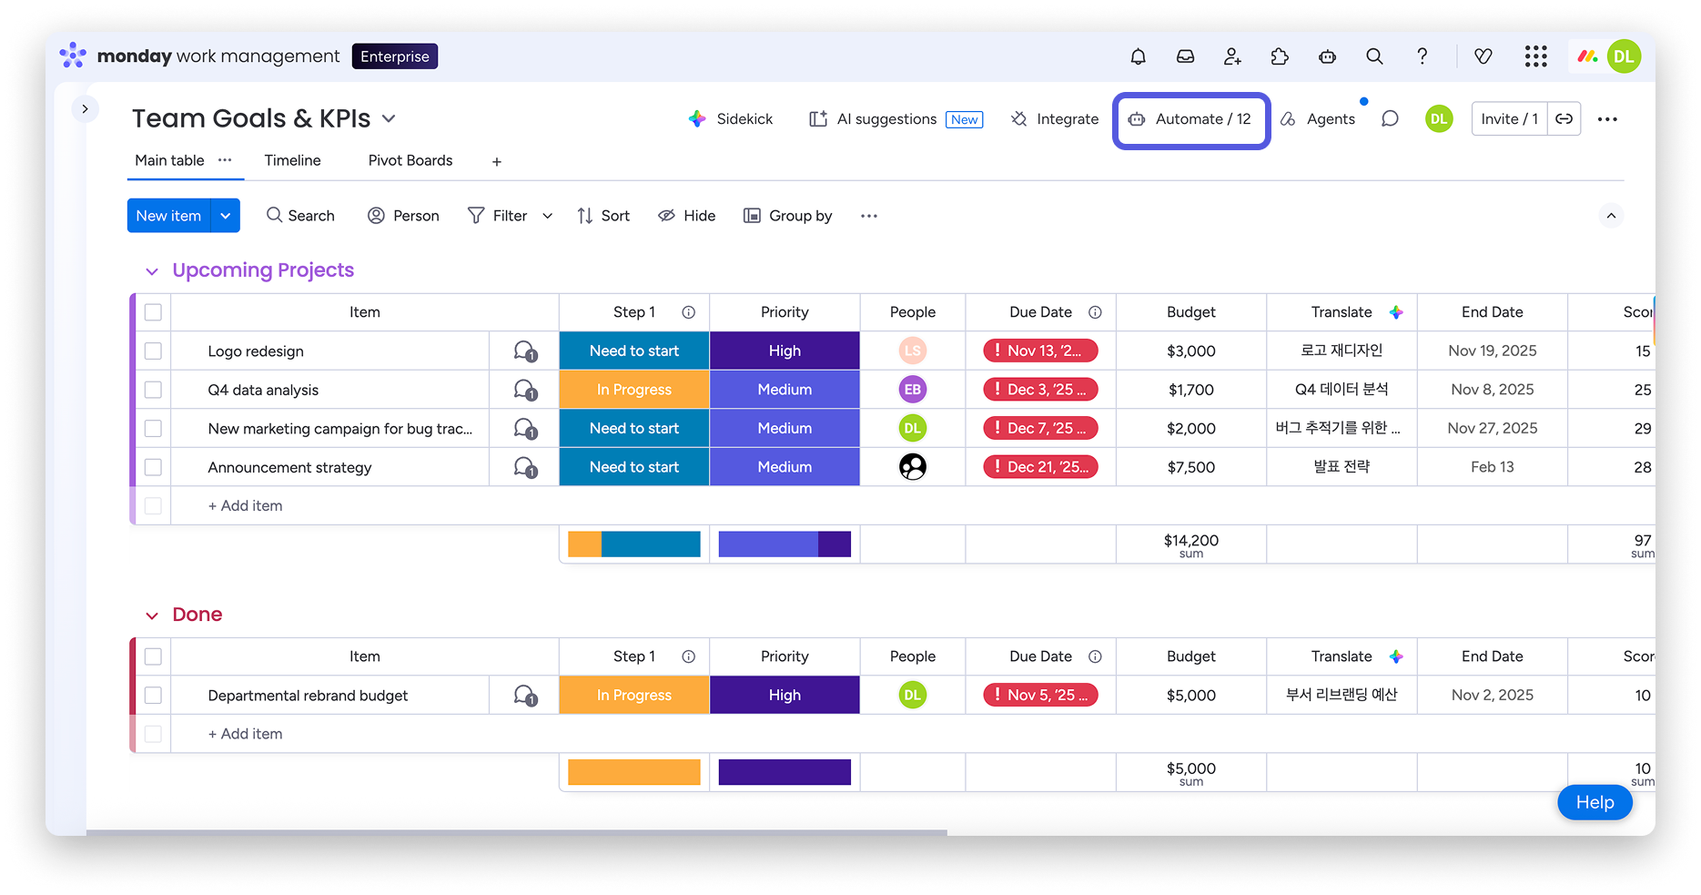Viewport: 1701px width, 895px height.
Task: Check the Q4 data analysis row checkbox
Action: pos(153,390)
